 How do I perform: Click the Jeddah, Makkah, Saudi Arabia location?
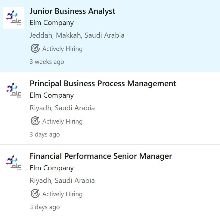77,35
